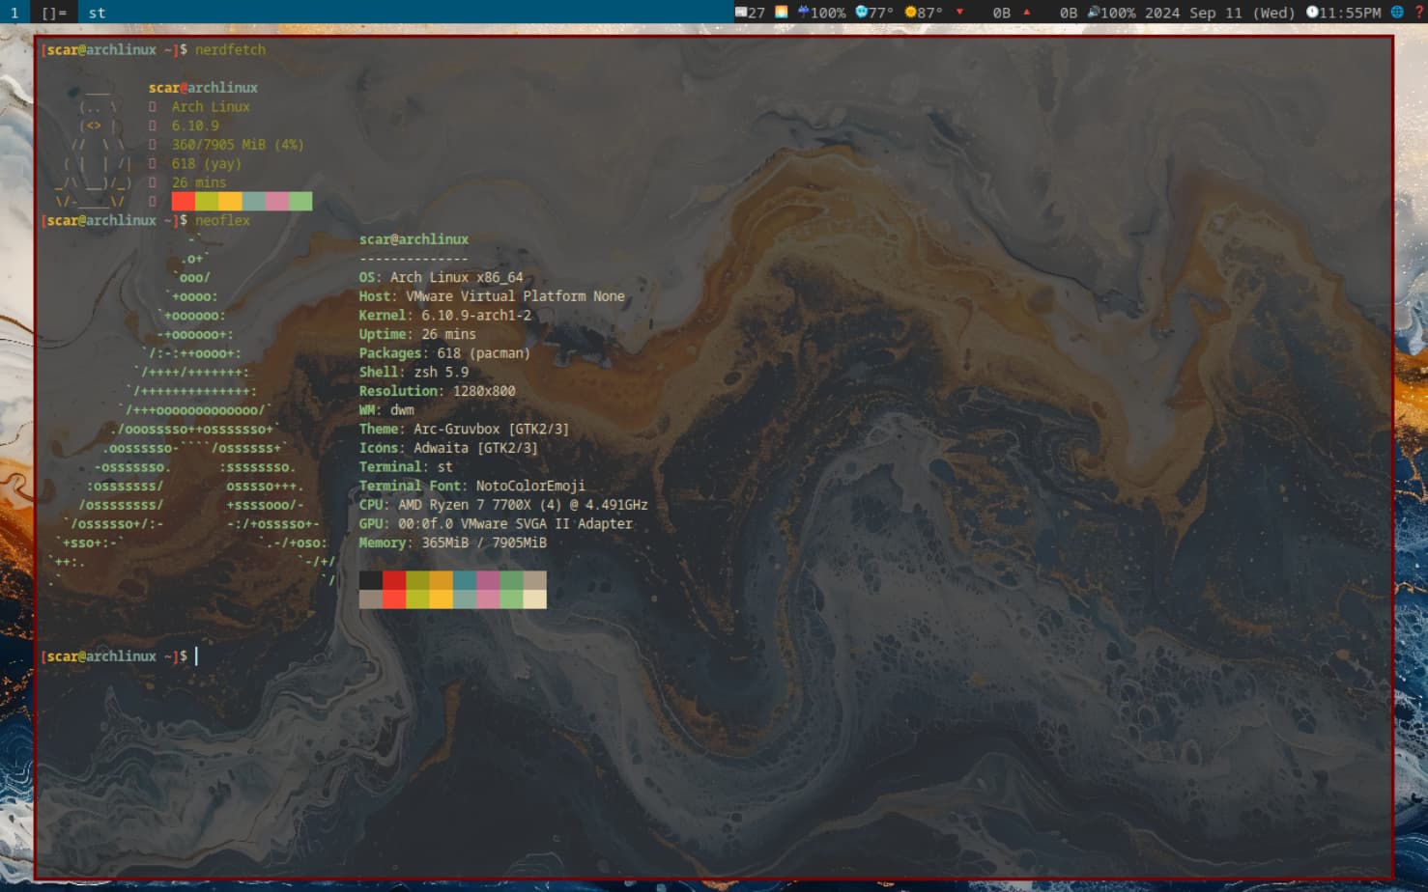Click the speaker volume 100% icon
The width and height of the screenshot is (1428, 892).
pos(1093,13)
